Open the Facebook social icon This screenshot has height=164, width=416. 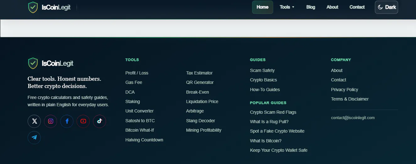(x=67, y=121)
